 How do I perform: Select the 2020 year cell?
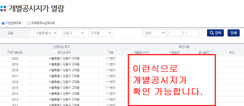click(15, 58)
